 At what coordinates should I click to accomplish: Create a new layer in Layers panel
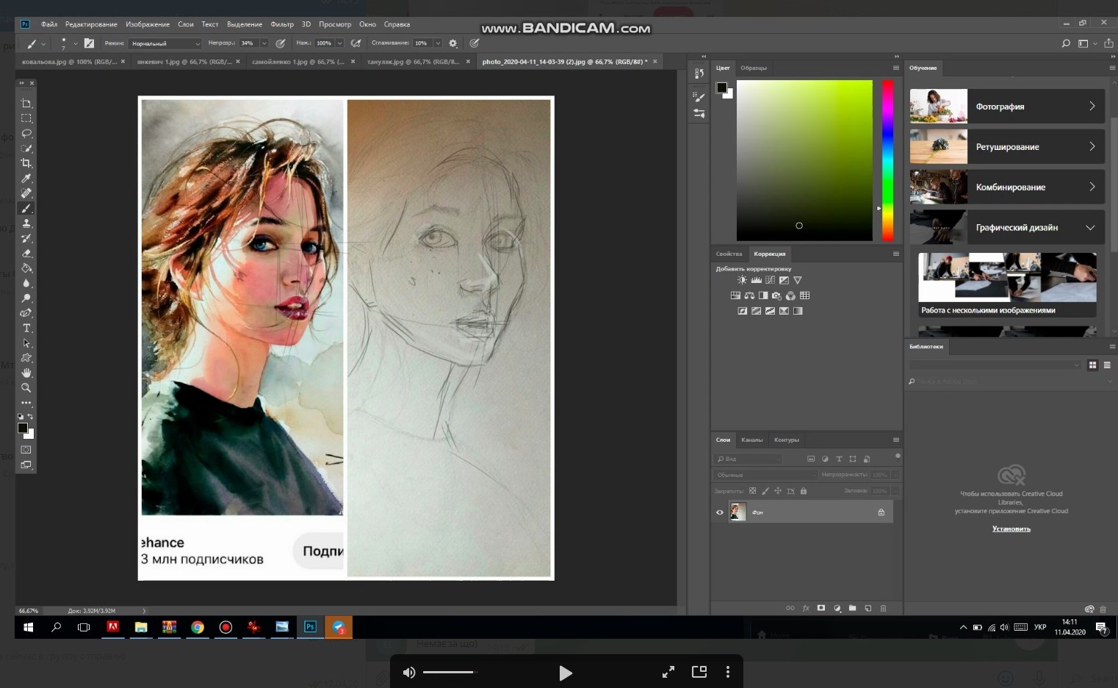(x=868, y=608)
